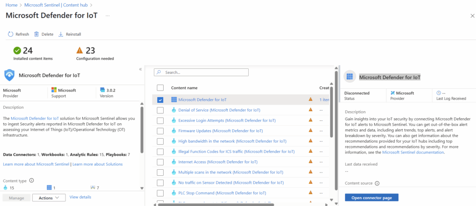476x206 pixels.
Task: Click the flask icon for Excessive Login Attempts
Action: (x=174, y=120)
